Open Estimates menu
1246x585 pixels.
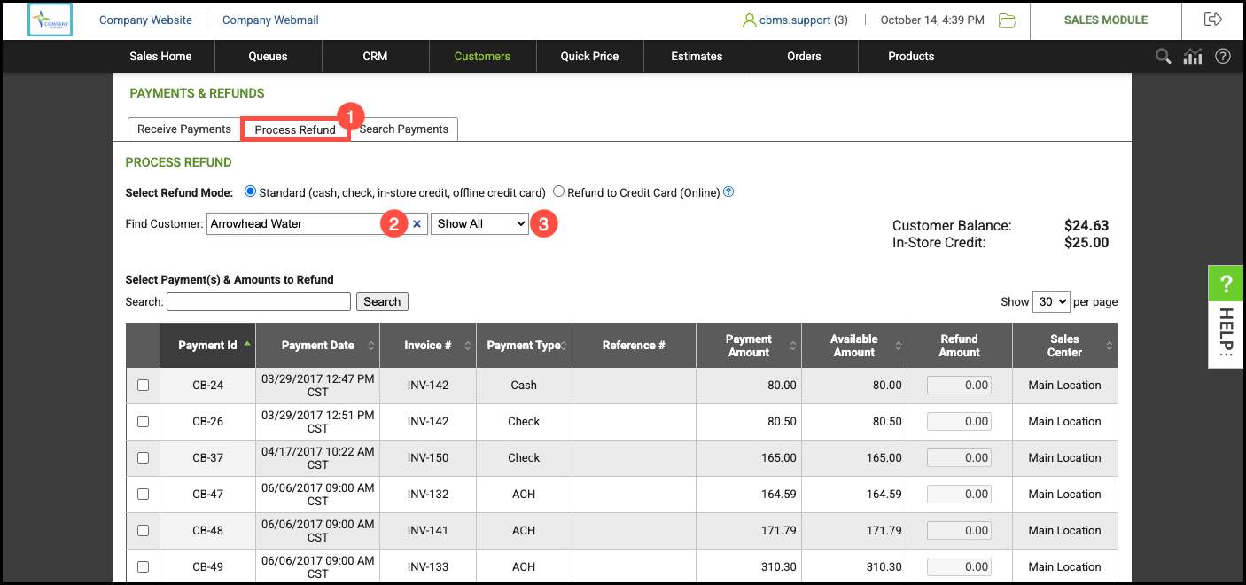(x=697, y=56)
